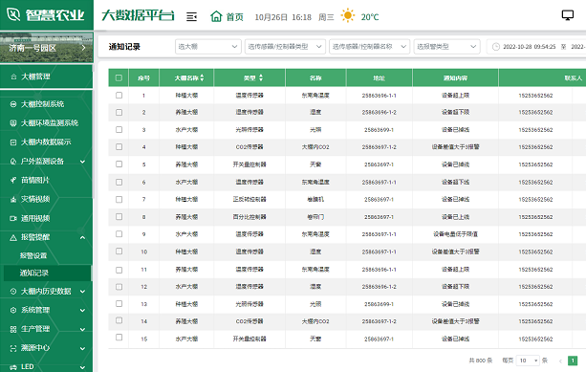This screenshot has width=586, height=372.
Task: Open the 选大棚 dropdown
Action: tap(207, 47)
